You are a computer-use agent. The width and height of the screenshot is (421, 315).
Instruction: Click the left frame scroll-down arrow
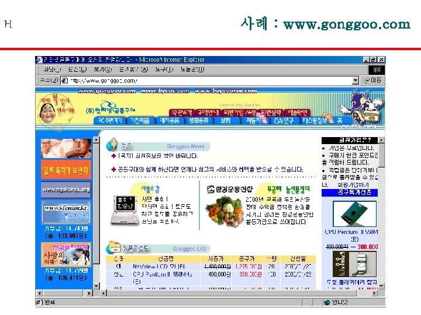pyautogui.click(x=96, y=286)
